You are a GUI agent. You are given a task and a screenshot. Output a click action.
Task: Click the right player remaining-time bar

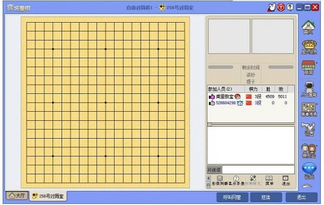281,67
